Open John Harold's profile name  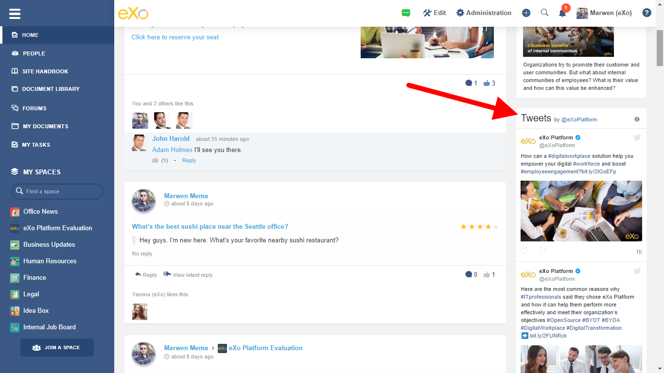click(171, 139)
